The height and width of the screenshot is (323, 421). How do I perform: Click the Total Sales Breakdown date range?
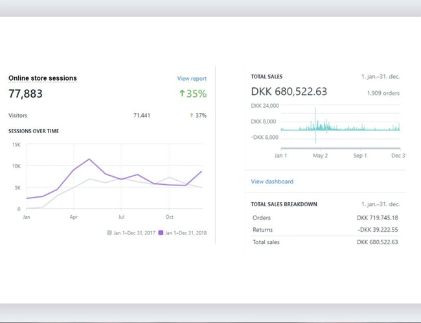point(380,204)
